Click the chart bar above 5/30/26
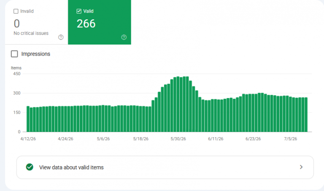Viewport: 324px width, 191px height. tap(178, 104)
